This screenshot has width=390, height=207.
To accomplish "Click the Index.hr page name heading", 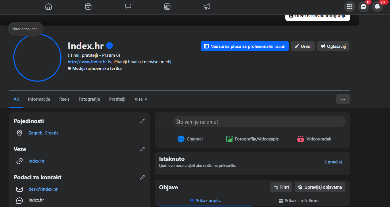I will coord(86,46).
